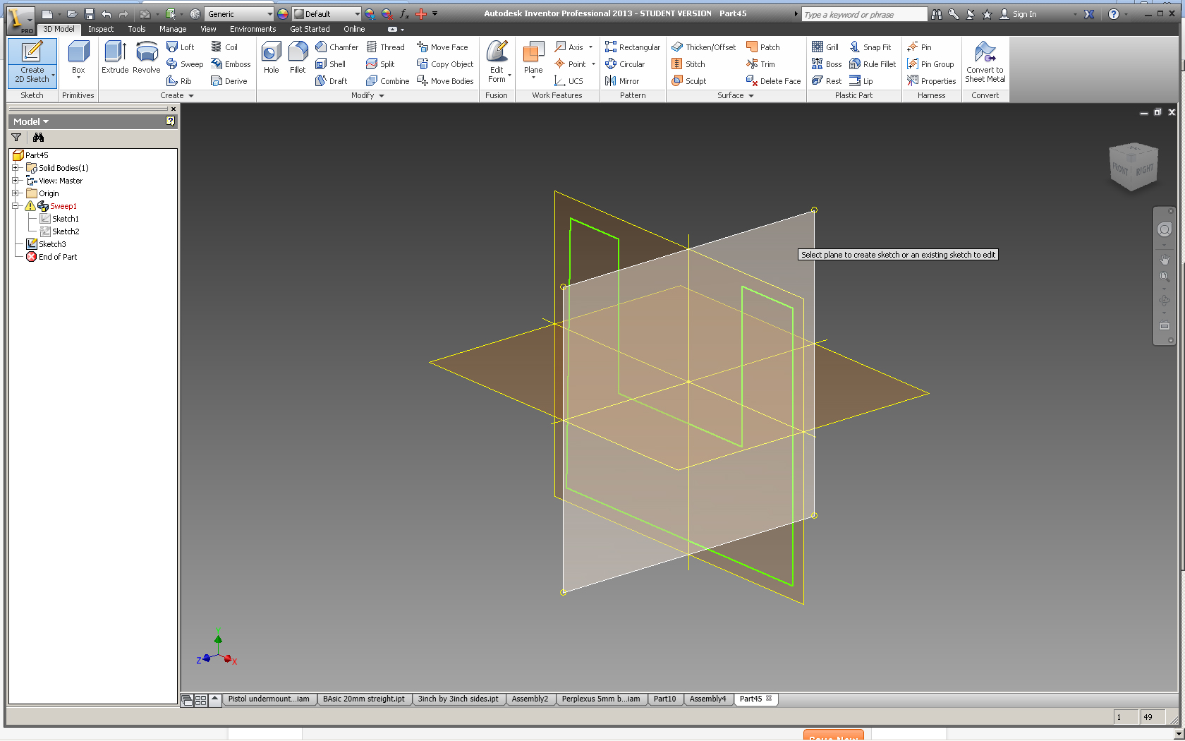Select the Grill plastic part tool
1185x741 pixels.
click(825, 47)
